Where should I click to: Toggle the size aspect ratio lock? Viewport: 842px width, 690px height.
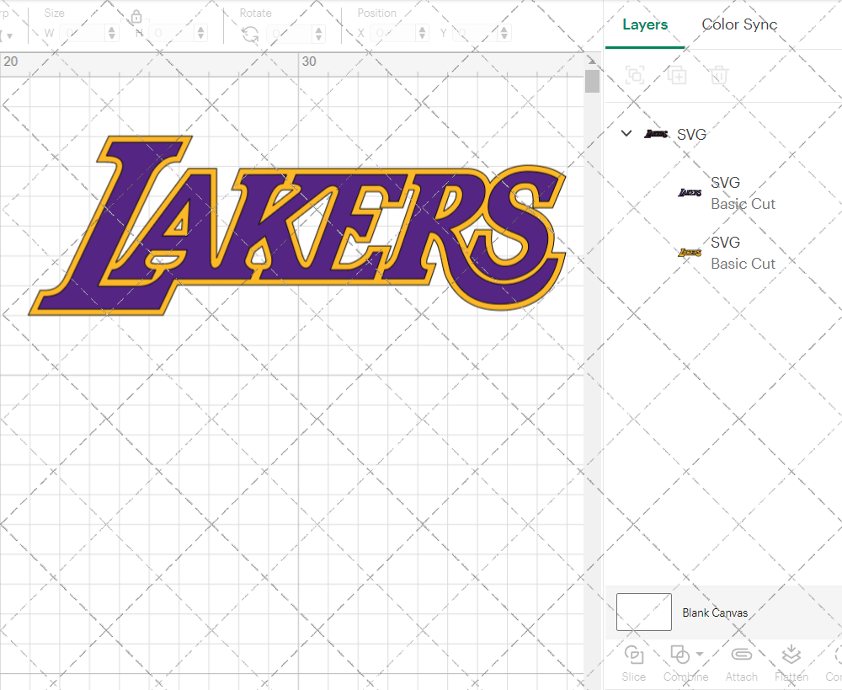[x=136, y=17]
